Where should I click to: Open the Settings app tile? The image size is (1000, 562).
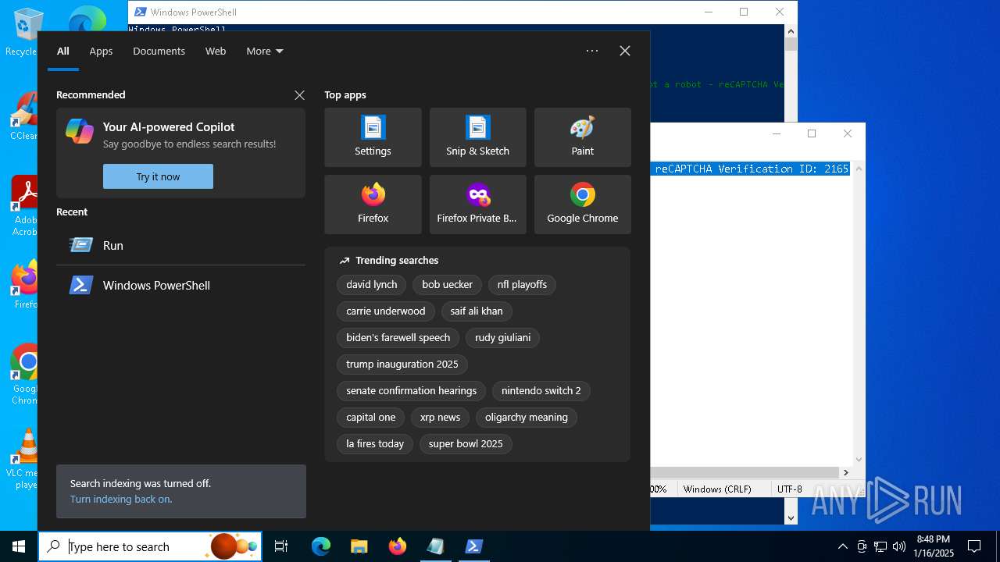pyautogui.click(x=373, y=137)
